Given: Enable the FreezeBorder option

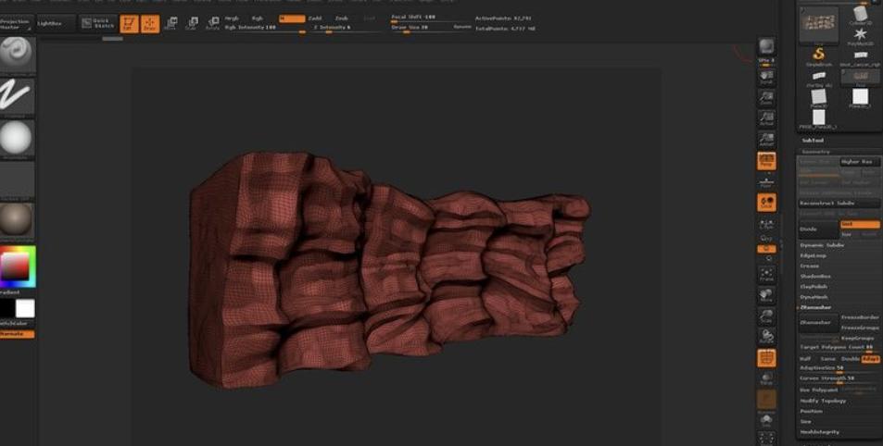Looking at the screenshot, I should [860, 317].
